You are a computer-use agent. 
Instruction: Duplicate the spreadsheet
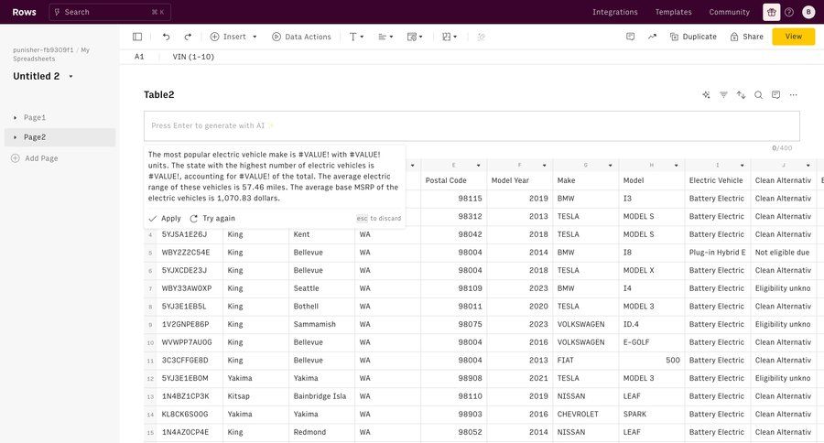[693, 37]
